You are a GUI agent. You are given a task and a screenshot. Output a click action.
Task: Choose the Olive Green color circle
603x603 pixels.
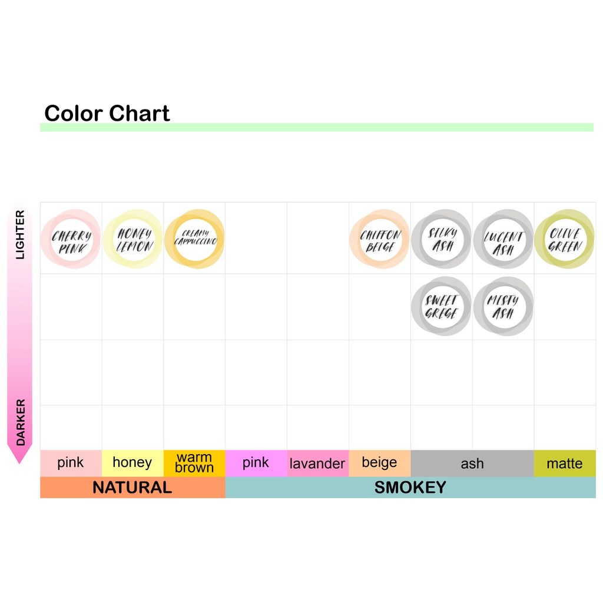(565, 238)
